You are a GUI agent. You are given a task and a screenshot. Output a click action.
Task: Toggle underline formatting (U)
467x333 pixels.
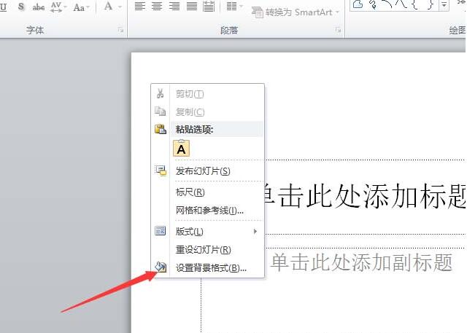(x=3, y=7)
